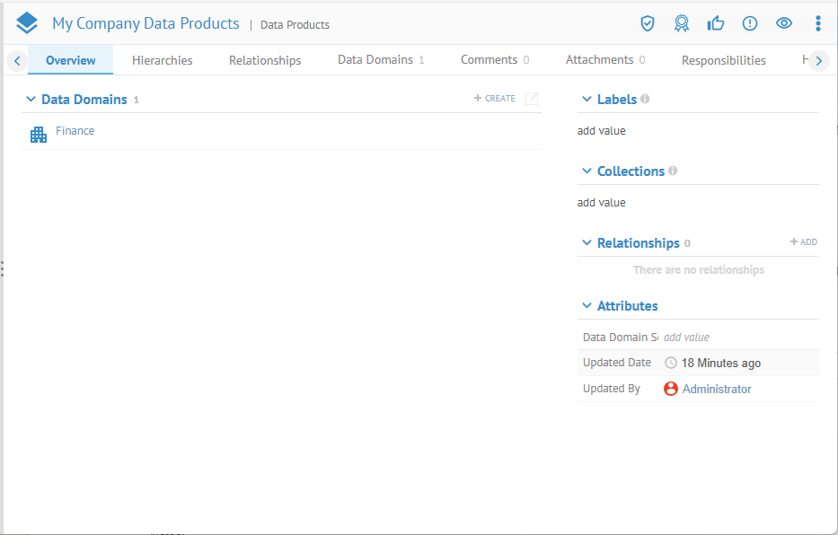The width and height of the screenshot is (838, 535).
Task: Click the shield check icon in header
Action: [647, 23]
